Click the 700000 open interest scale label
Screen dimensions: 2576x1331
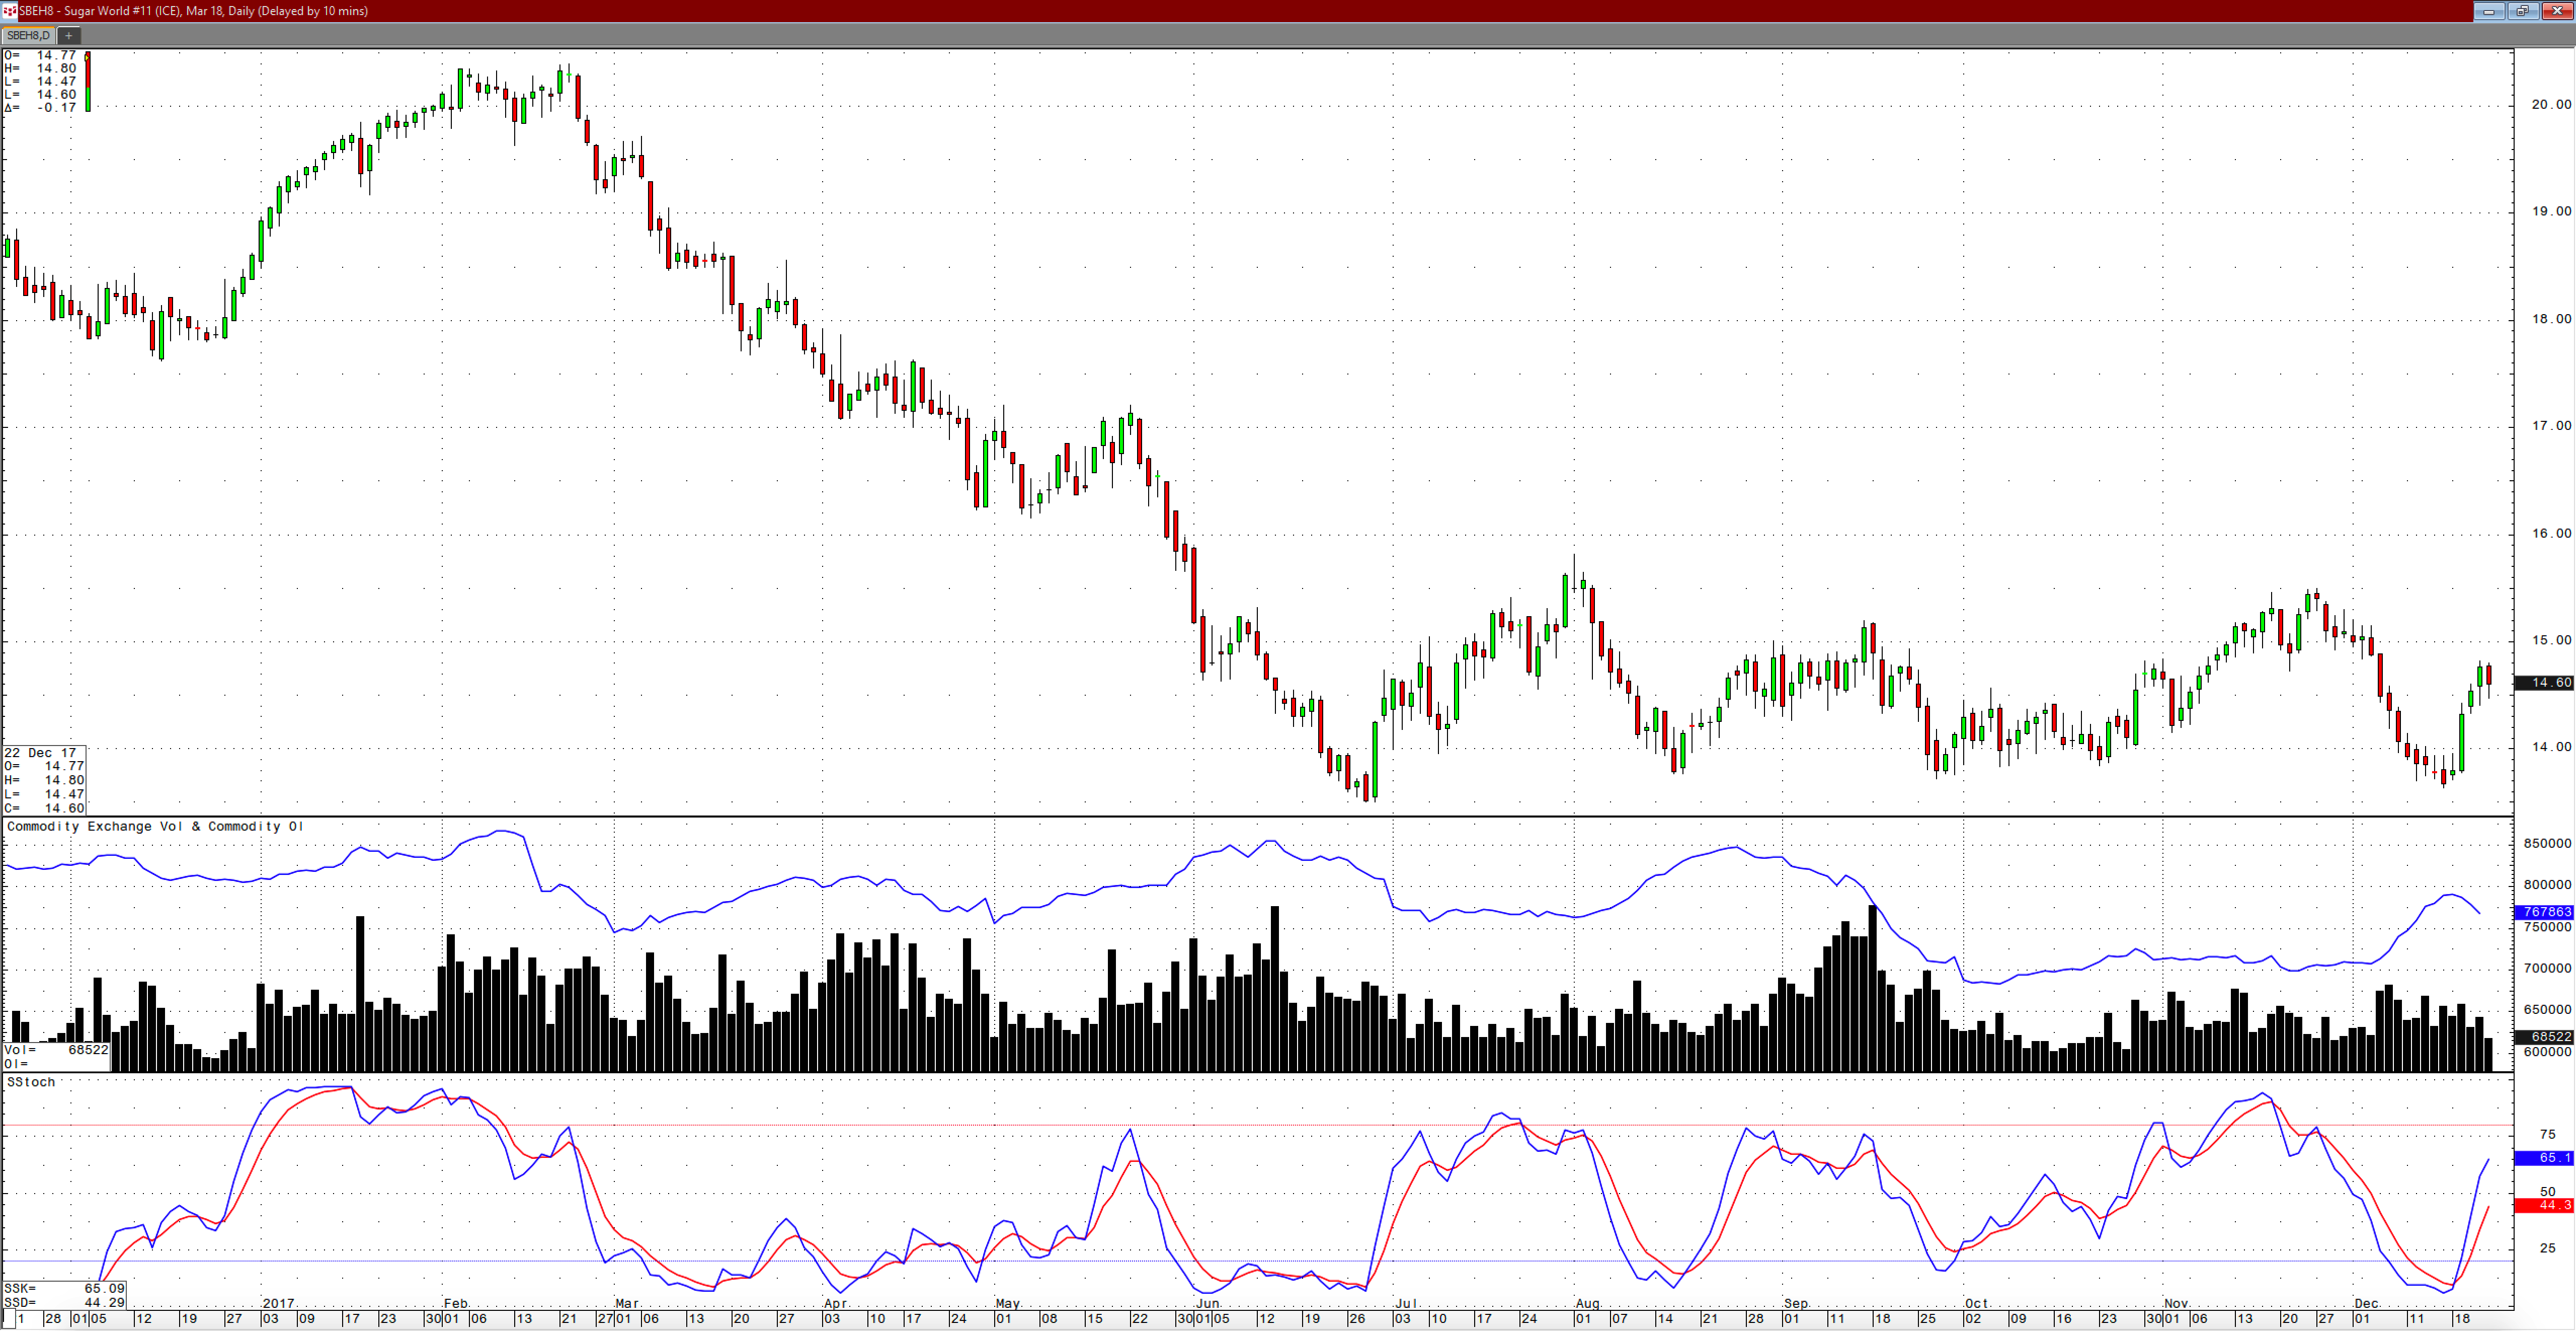(x=2547, y=969)
